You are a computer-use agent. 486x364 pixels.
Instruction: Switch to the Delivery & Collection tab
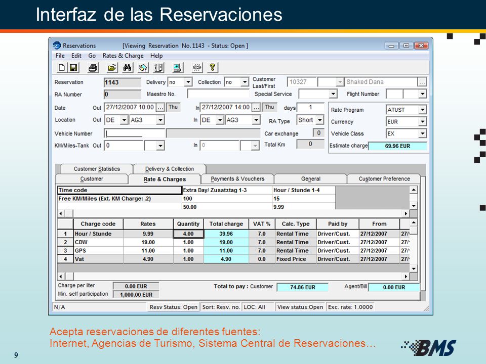point(170,169)
